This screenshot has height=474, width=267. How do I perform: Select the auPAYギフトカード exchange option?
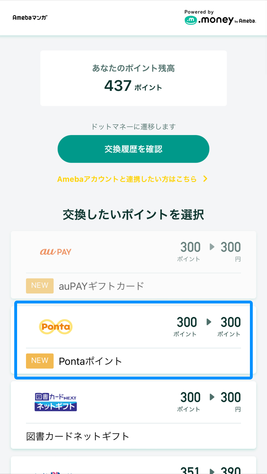coord(133,265)
